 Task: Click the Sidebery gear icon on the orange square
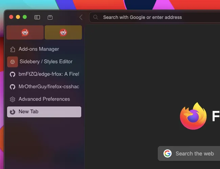tap(13, 62)
